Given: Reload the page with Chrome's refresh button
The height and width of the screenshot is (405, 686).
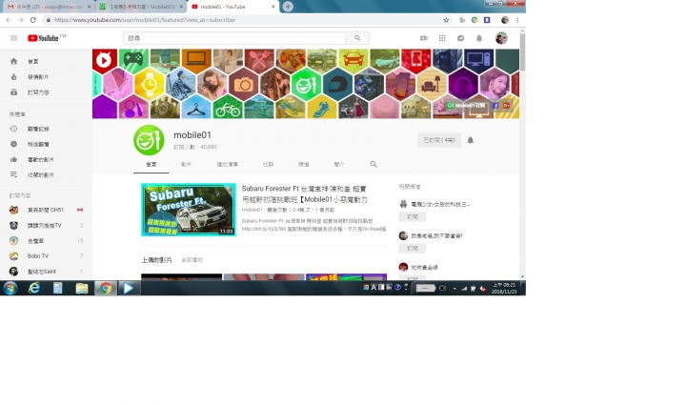Looking at the screenshot, I should (x=32, y=20).
